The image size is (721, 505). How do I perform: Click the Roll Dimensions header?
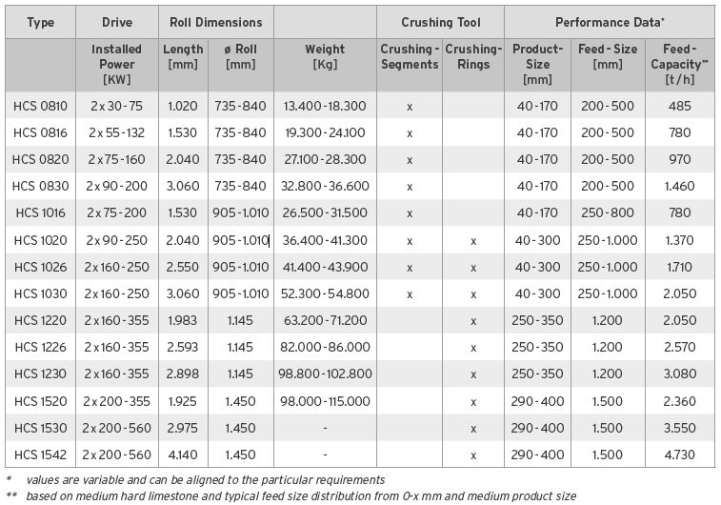point(215,22)
